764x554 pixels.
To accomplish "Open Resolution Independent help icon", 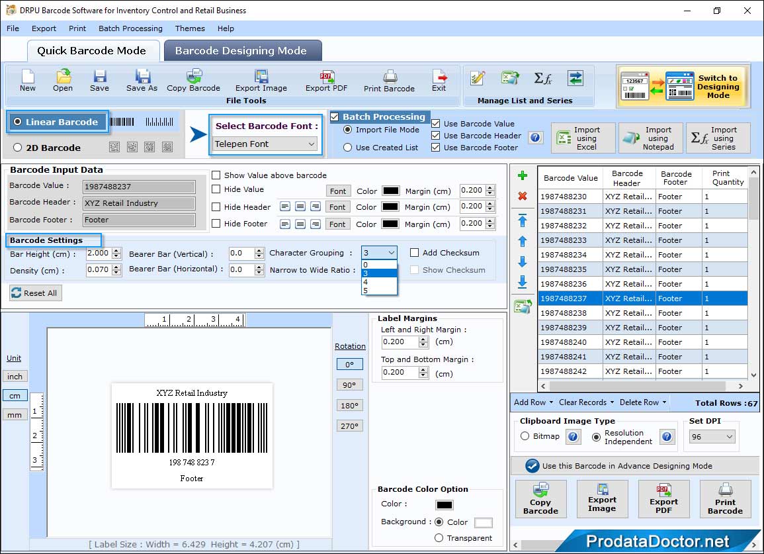I will (x=667, y=436).
